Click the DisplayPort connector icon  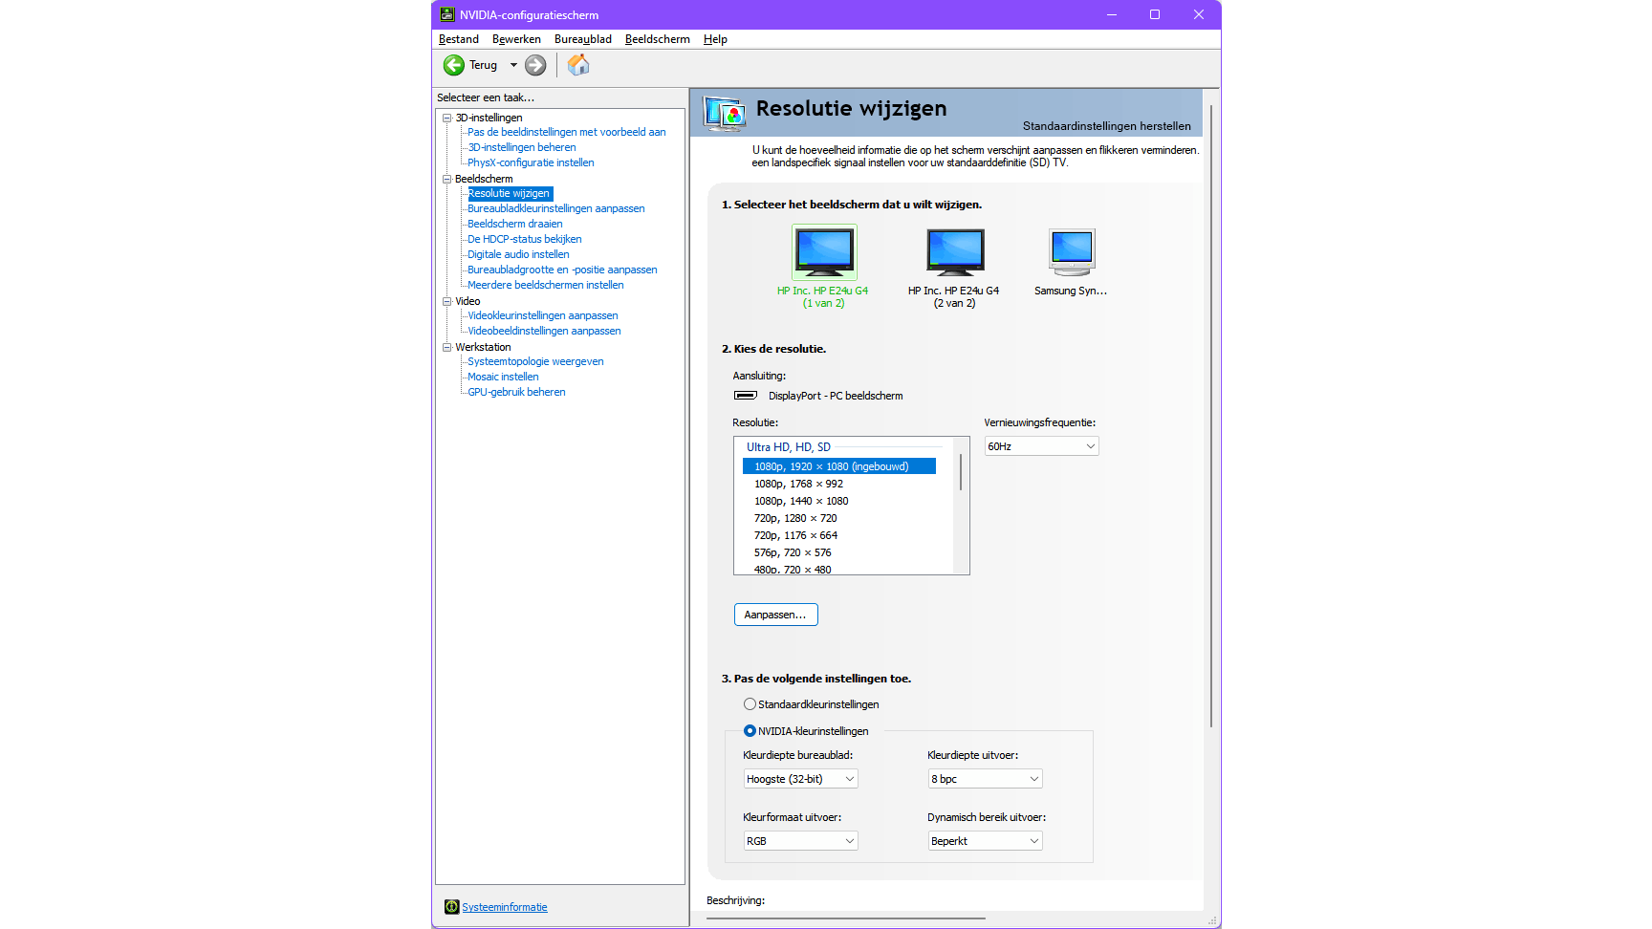(746, 396)
